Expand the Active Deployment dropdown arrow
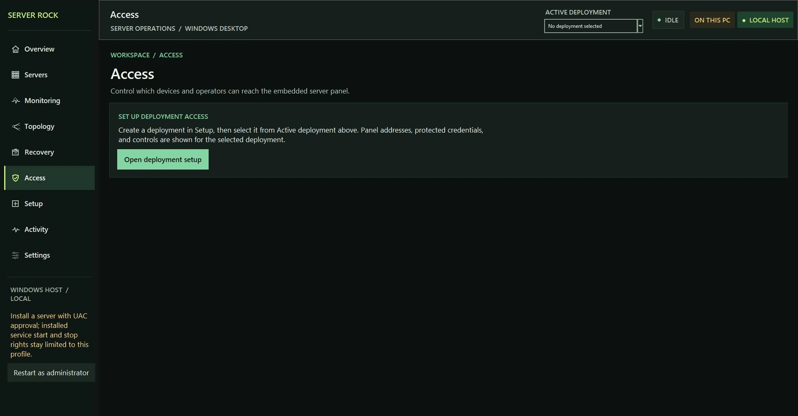Image resolution: width=798 pixels, height=416 pixels. (x=640, y=26)
